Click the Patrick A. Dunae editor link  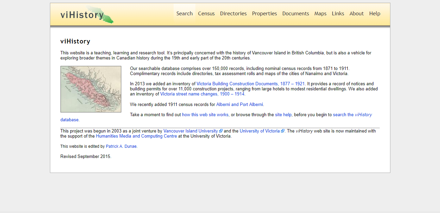click(121, 146)
